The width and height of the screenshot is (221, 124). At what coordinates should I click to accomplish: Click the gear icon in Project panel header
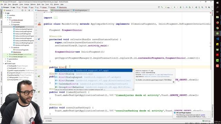[29, 10]
